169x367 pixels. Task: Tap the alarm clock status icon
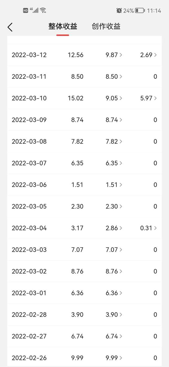(x=119, y=11)
